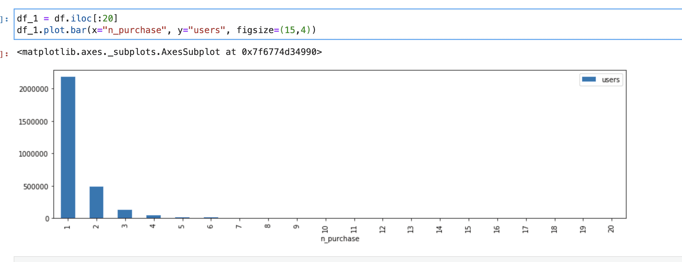Select the matplotlib AxesSubplot output text
This screenshot has width=682, height=262.
[169, 52]
